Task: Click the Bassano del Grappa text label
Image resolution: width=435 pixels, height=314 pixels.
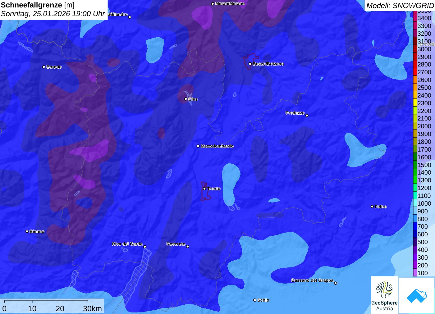Action: (312, 280)
